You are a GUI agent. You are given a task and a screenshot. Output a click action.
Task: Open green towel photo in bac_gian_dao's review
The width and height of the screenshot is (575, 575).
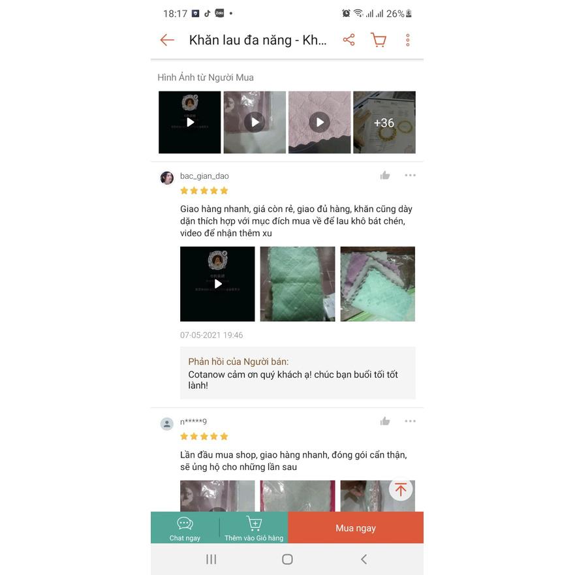tap(298, 284)
